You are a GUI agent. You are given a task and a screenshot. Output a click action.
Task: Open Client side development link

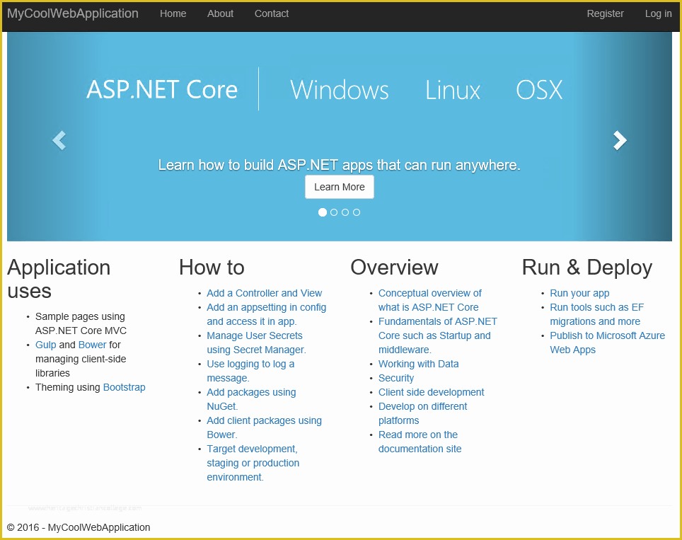pos(431,393)
